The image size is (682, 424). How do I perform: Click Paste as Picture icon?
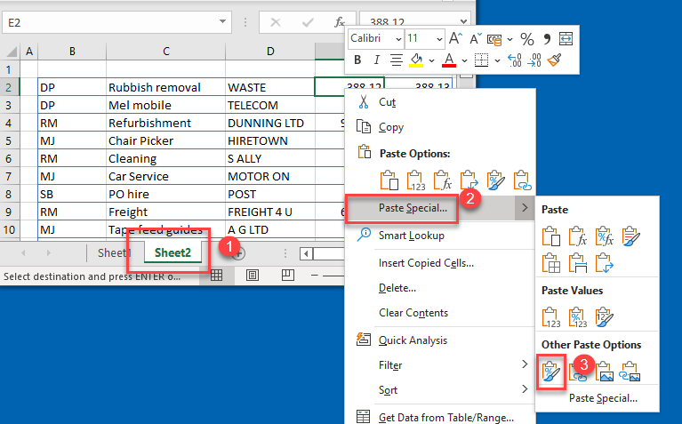[x=604, y=372]
